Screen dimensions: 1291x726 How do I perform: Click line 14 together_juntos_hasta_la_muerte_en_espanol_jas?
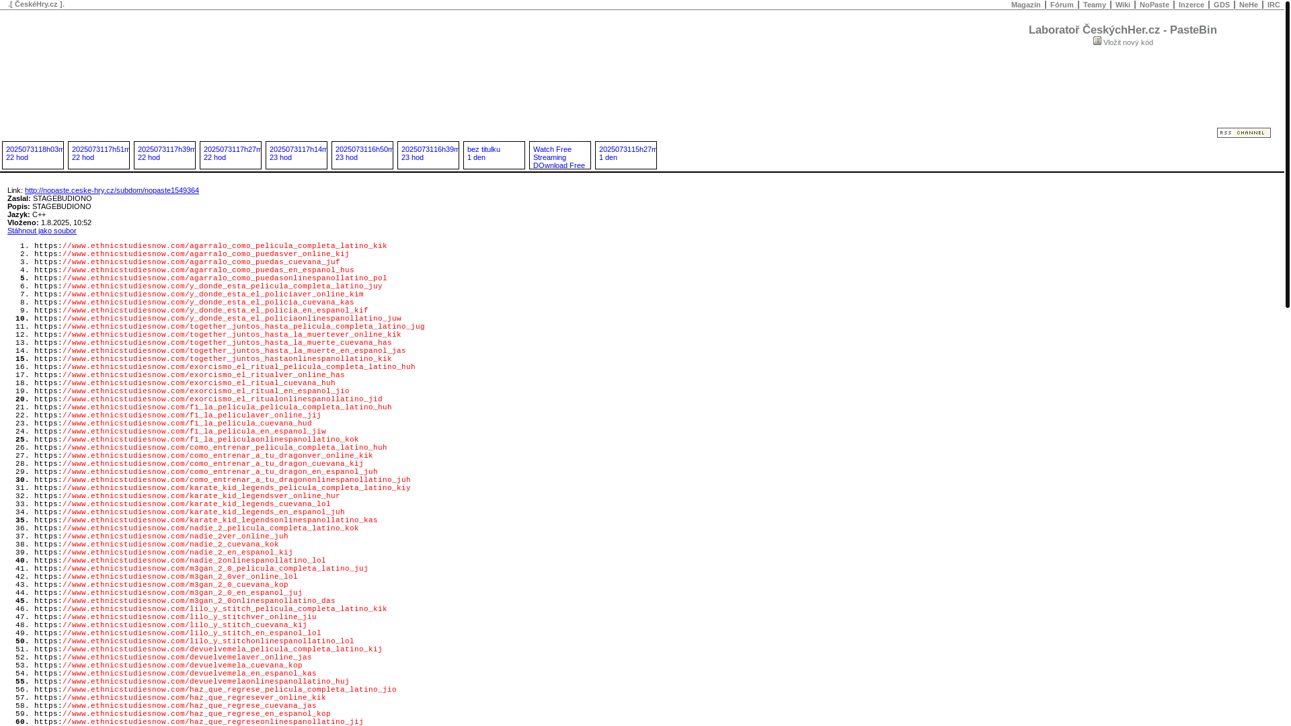tap(220, 351)
